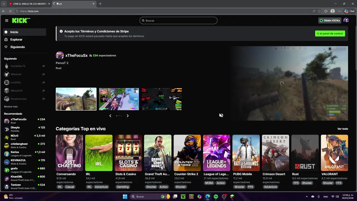The width and height of the screenshot is (357, 201).
Task: Open the hamburger menu next to KICK logo
Action: click(7, 20)
